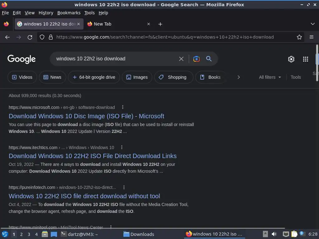Open more options for itechtics.com result

pos(122,147)
